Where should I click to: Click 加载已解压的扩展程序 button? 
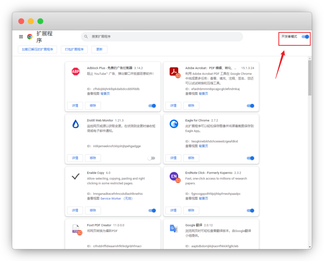click(37, 49)
